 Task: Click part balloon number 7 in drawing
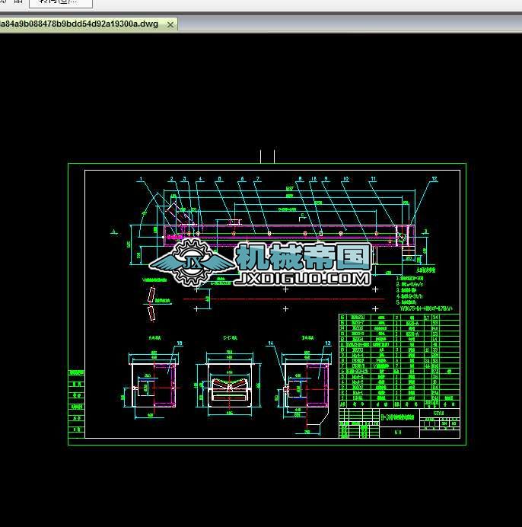[258, 179]
